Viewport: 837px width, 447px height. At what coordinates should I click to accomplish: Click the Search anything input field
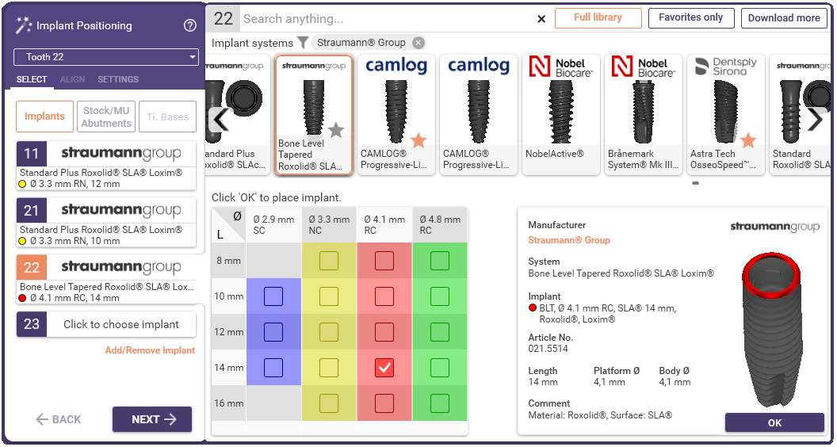point(387,19)
